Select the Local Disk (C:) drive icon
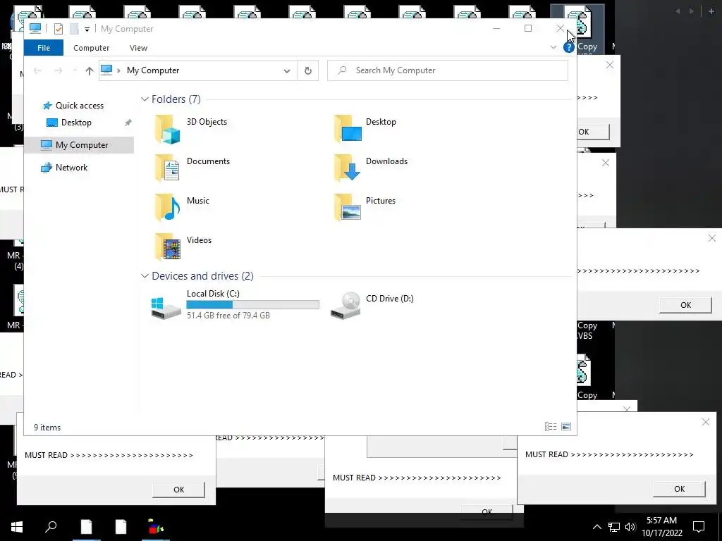 coord(166,308)
